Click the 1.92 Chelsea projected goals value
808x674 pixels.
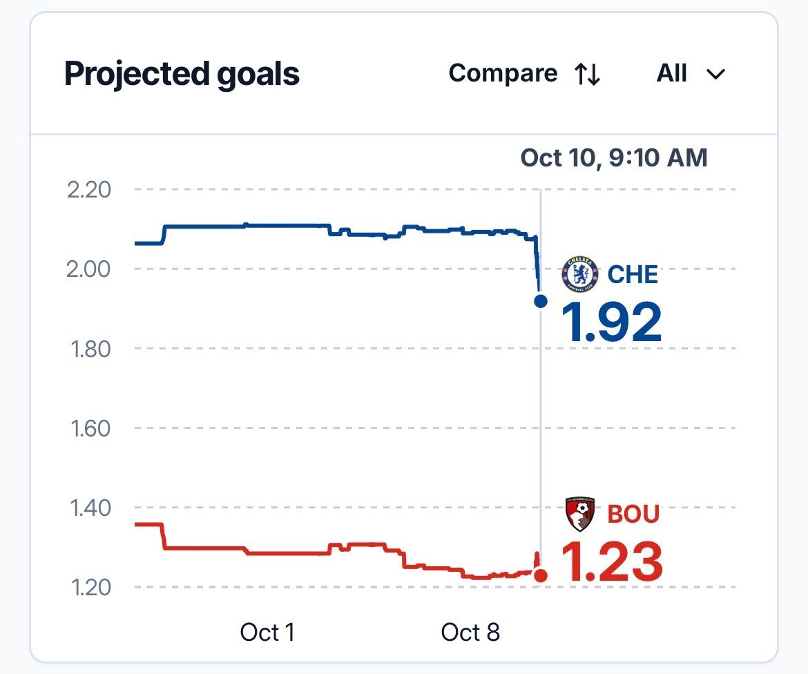[x=611, y=322]
